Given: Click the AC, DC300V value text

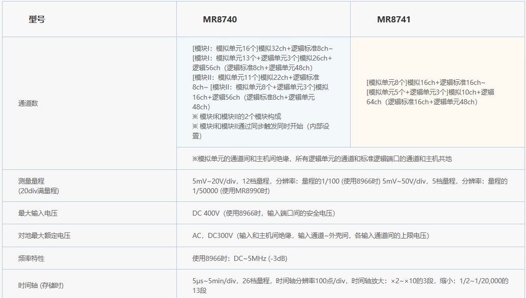Looking at the screenshot, I should coord(311,235).
